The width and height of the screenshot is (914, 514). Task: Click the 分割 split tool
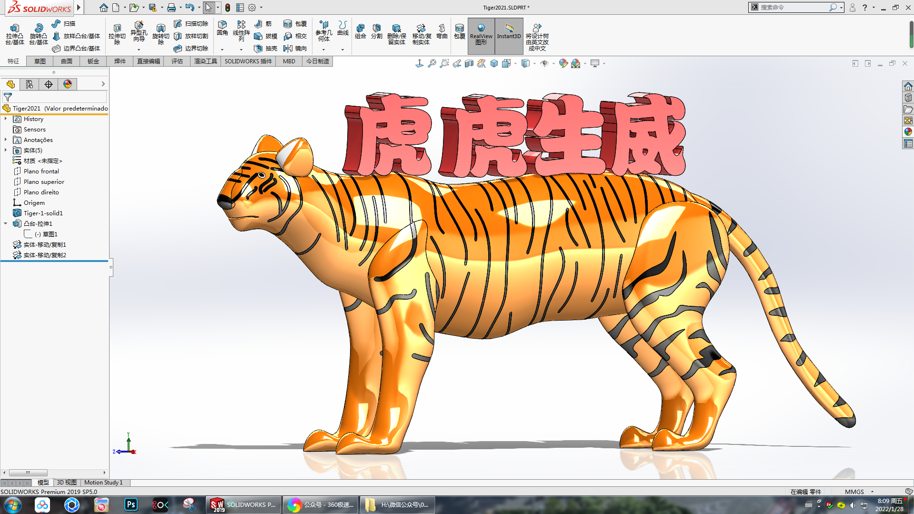[x=377, y=31]
